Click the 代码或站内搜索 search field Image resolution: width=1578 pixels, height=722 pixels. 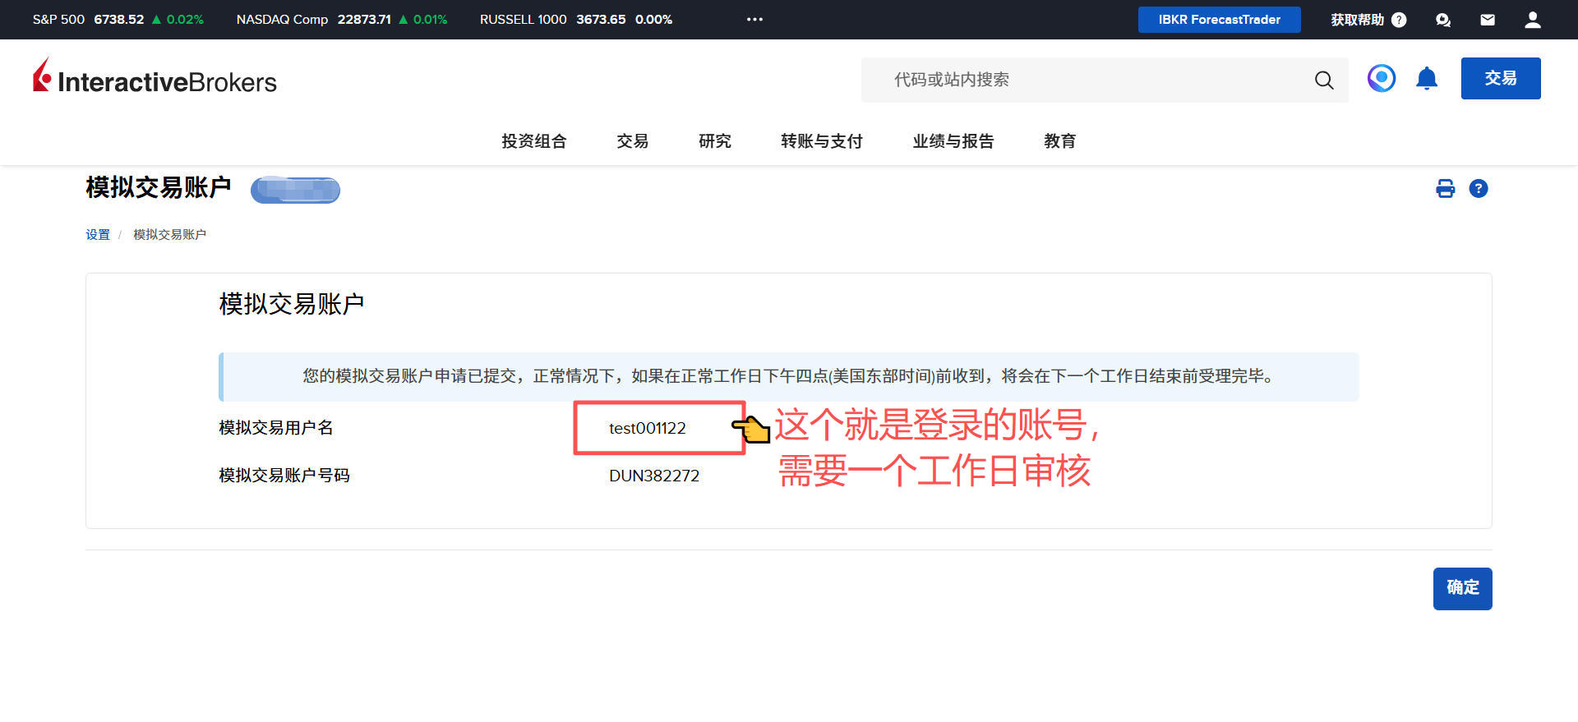click(1085, 80)
